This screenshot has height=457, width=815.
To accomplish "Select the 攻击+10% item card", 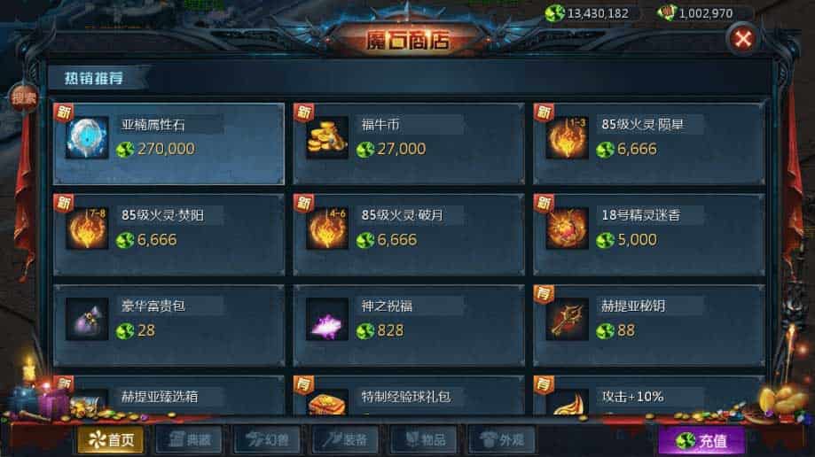I will [x=648, y=396].
